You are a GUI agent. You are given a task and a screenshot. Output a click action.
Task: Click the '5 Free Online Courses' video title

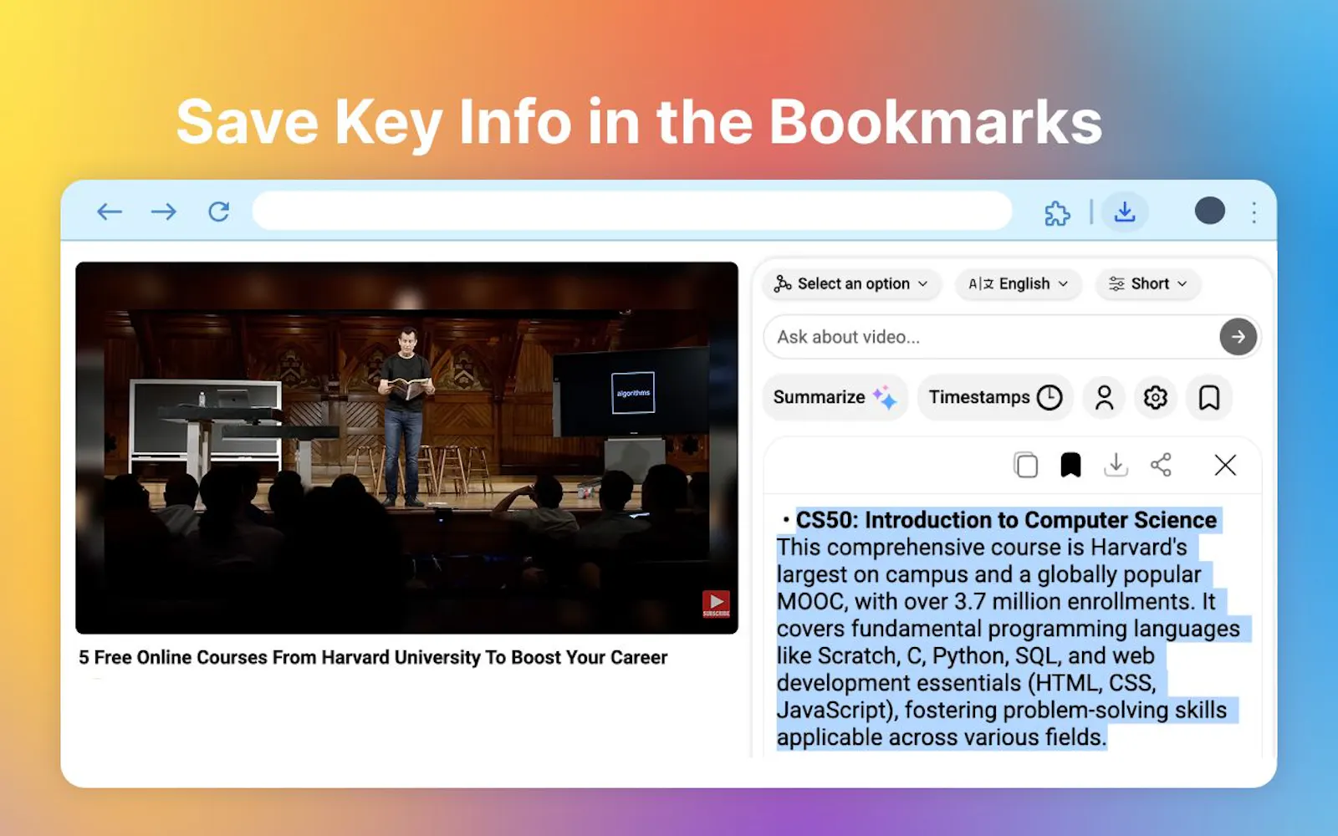373,658
